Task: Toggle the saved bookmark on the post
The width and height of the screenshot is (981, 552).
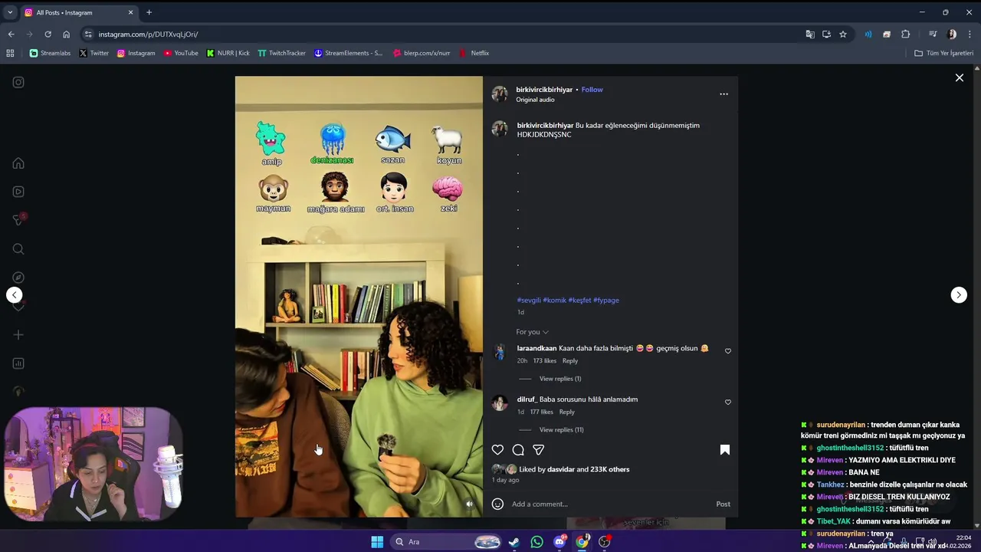Action: (x=724, y=450)
